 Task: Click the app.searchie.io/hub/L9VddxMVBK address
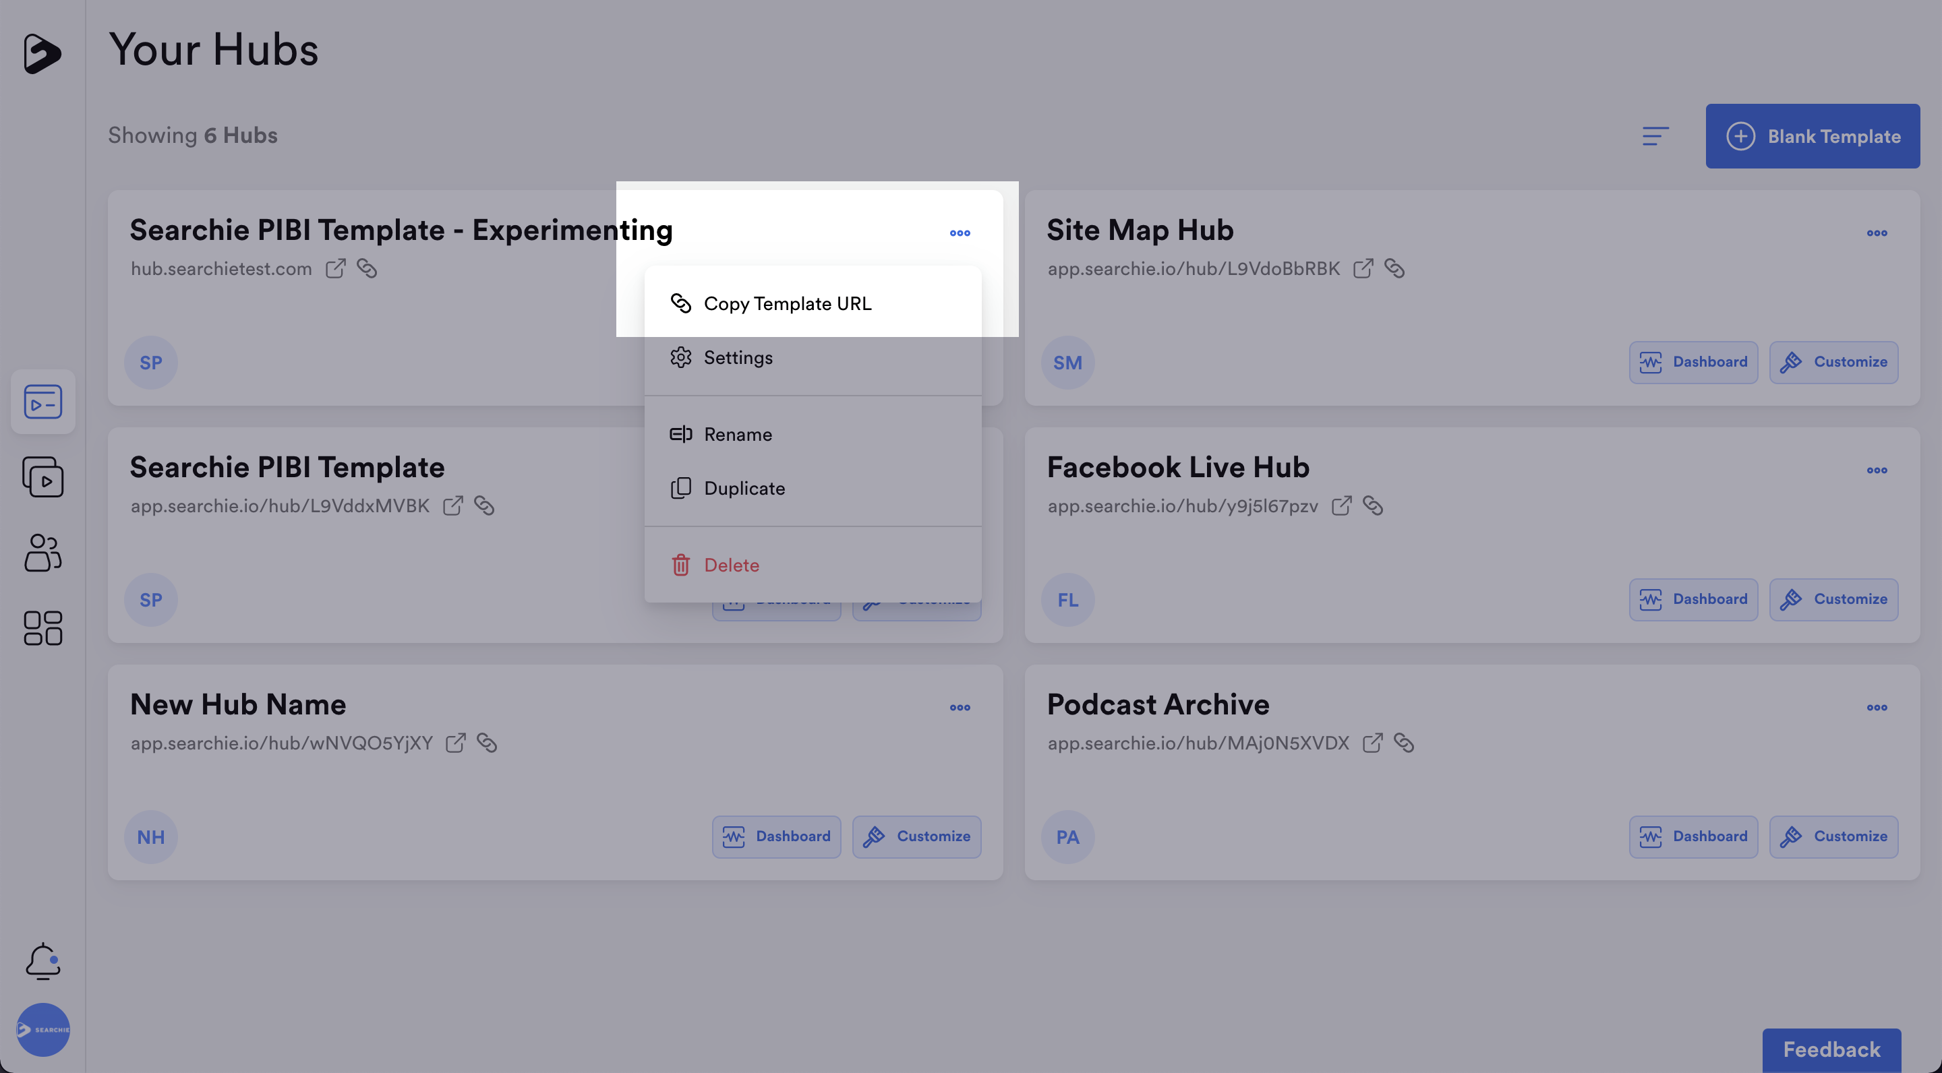(x=281, y=506)
